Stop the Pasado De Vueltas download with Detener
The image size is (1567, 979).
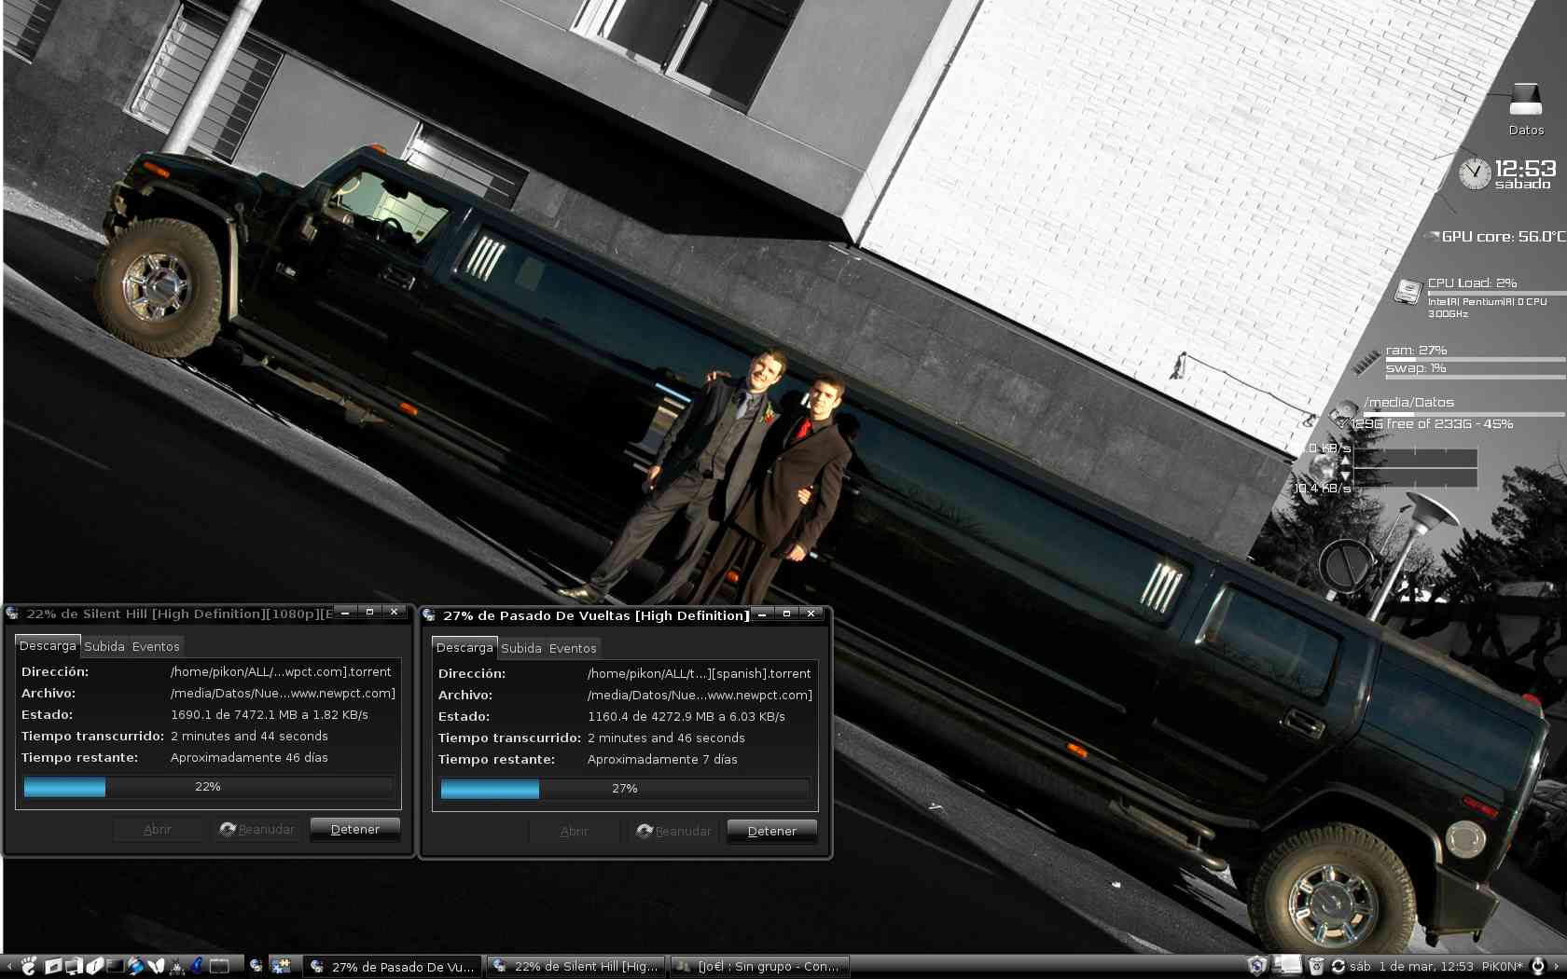(x=772, y=831)
